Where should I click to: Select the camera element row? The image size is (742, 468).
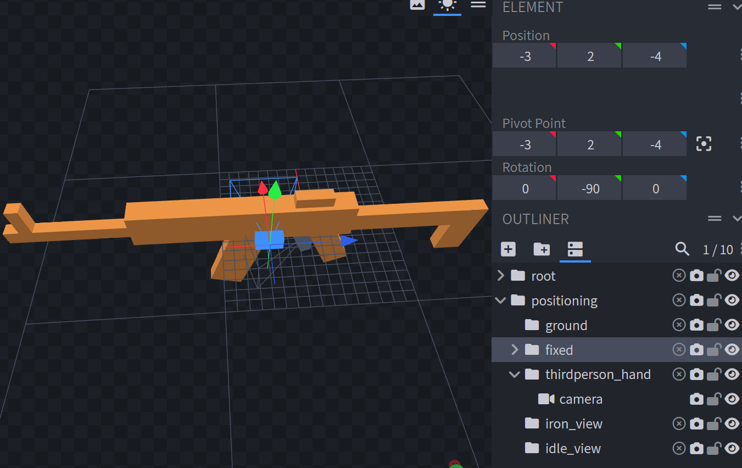[617, 399]
